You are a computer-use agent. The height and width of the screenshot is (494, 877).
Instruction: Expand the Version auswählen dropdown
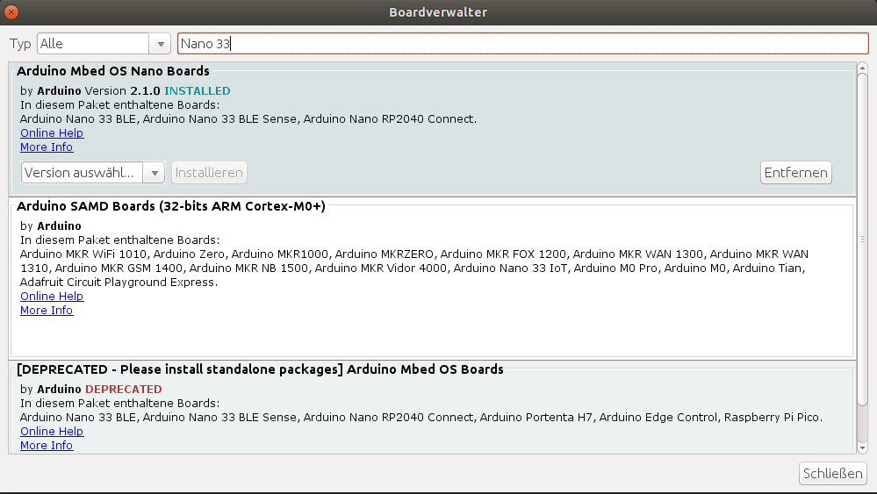tap(92, 173)
